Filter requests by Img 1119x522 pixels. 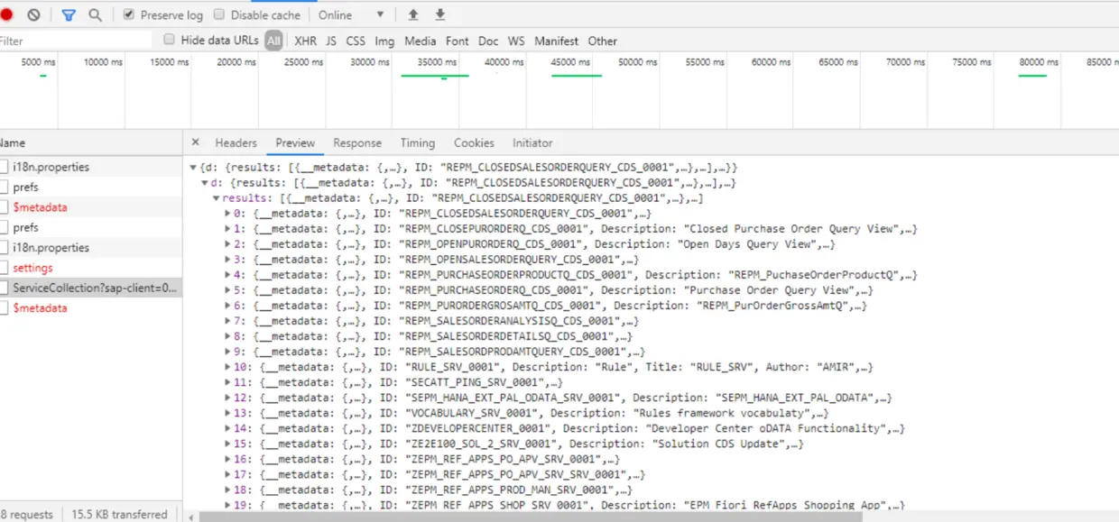(x=384, y=41)
